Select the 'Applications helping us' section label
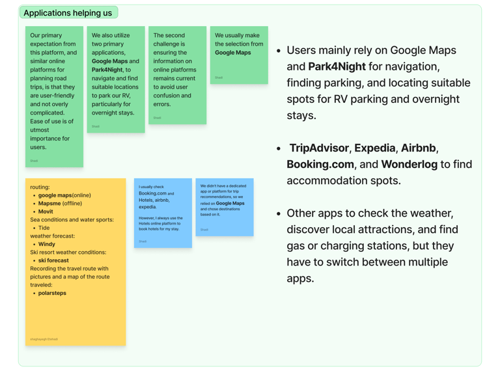This screenshot has width=500, height=371. [x=68, y=13]
